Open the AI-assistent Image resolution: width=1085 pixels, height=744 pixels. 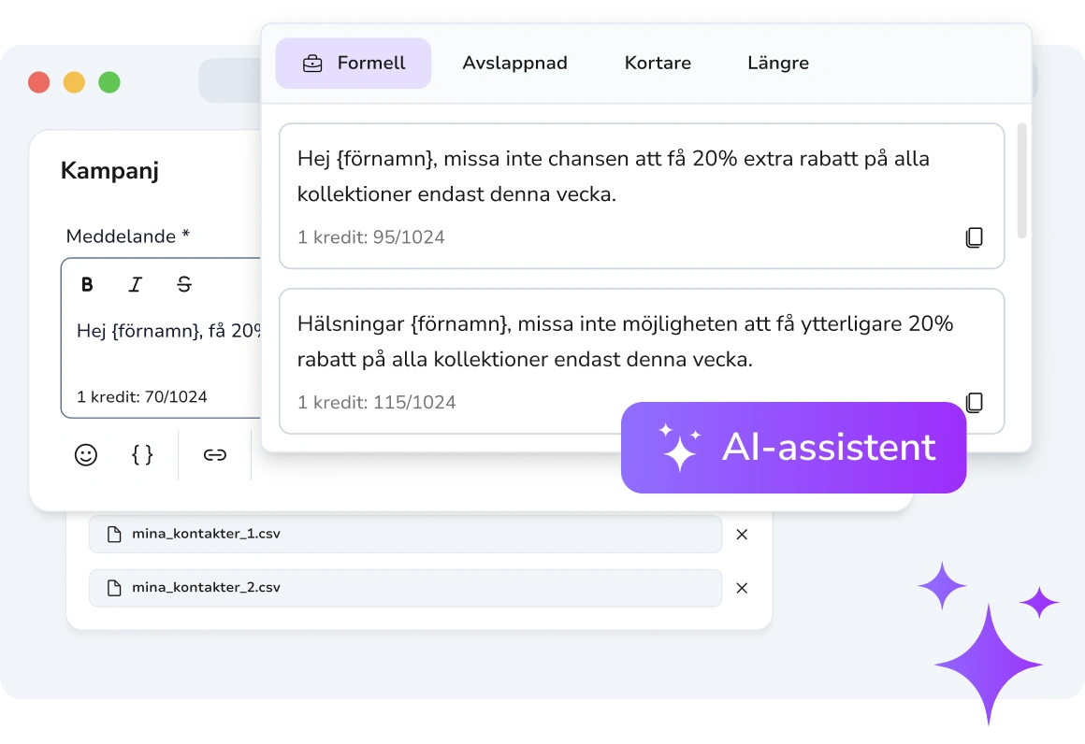793,448
